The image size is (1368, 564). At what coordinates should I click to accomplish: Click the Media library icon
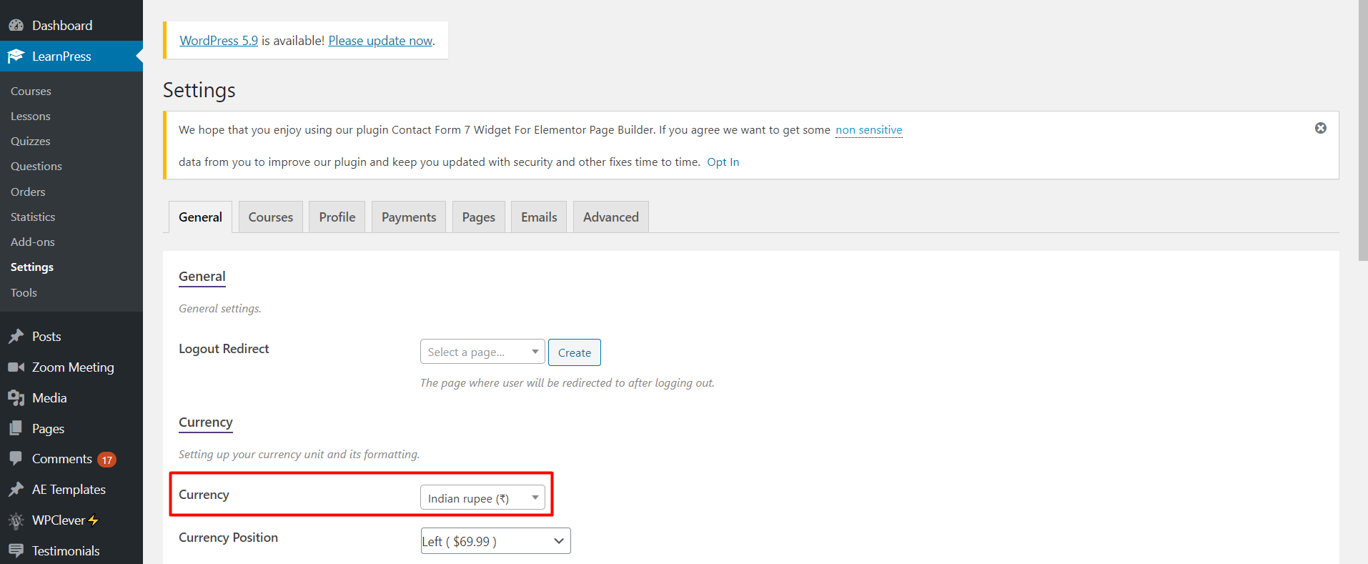pyautogui.click(x=16, y=398)
